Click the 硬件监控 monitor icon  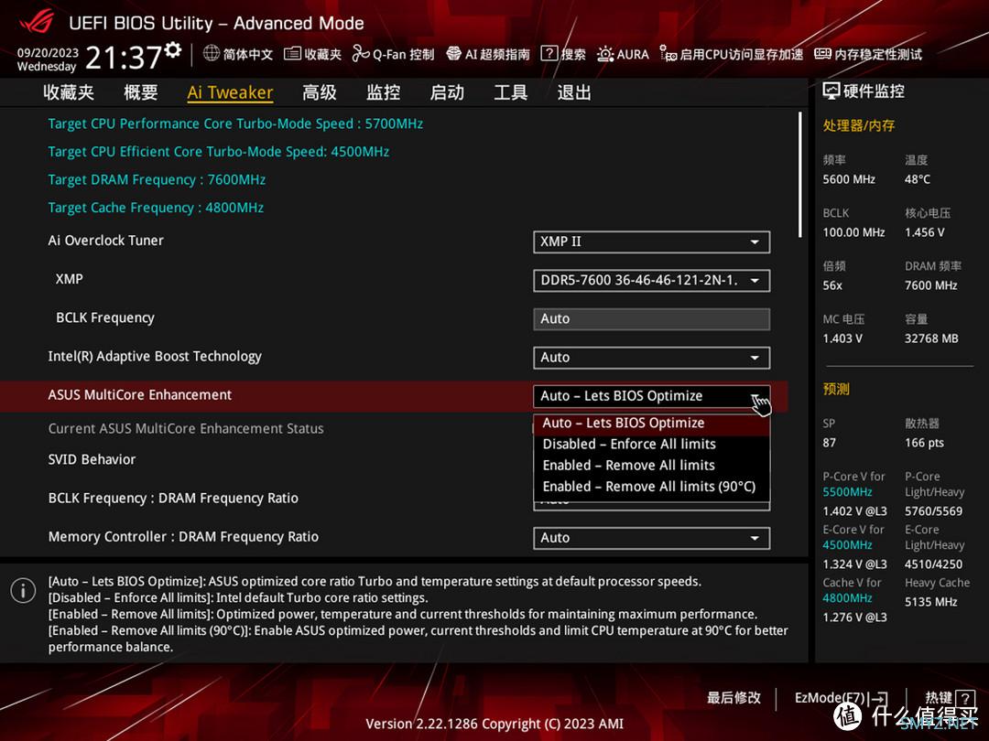coord(831,91)
